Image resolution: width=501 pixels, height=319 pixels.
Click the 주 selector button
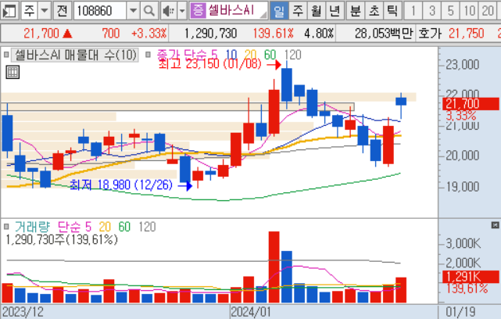pos(30,11)
